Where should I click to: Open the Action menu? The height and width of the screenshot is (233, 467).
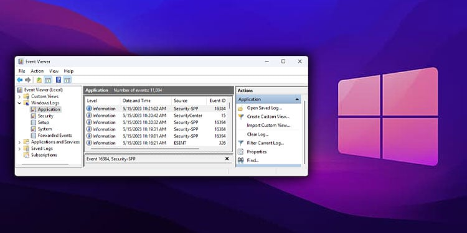tap(37, 71)
